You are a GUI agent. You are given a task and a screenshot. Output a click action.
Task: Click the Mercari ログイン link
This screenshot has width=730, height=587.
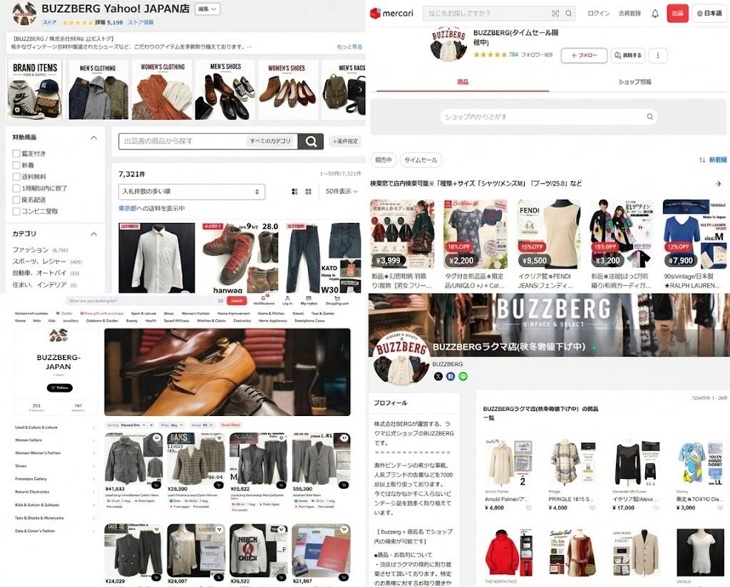point(598,14)
